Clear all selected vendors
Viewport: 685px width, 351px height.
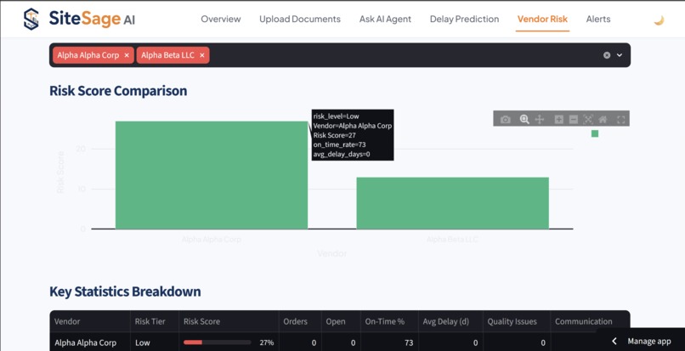(607, 55)
